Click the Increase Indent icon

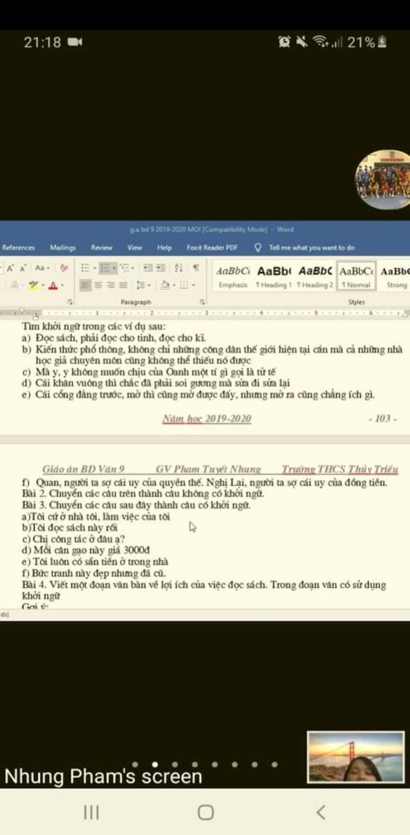[x=161, y=268]
